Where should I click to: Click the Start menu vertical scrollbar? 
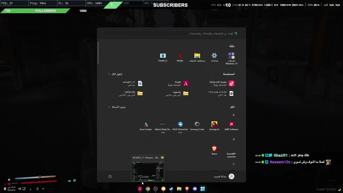(98, 53)
